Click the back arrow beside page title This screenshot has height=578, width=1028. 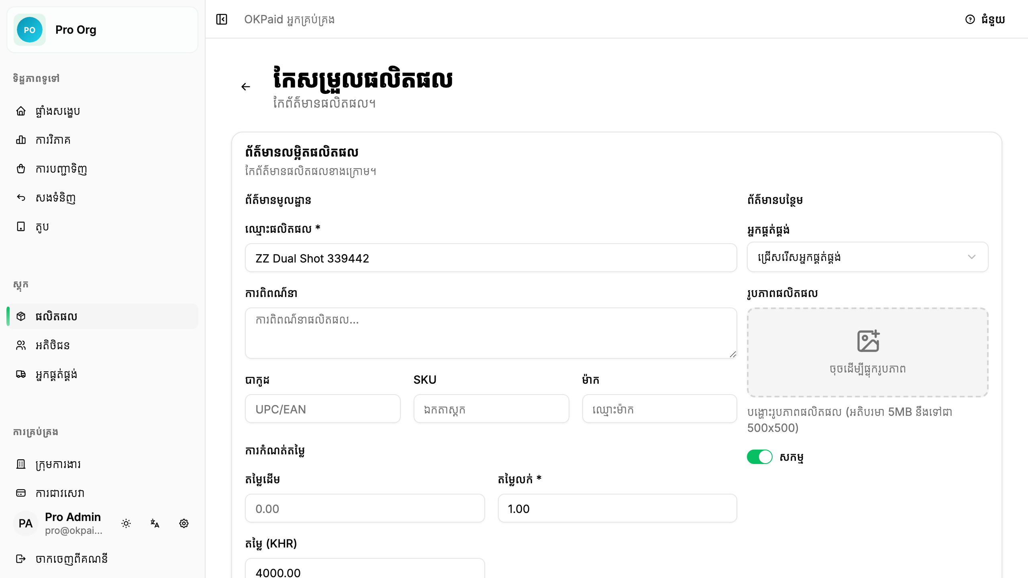(x=246, y=87)
